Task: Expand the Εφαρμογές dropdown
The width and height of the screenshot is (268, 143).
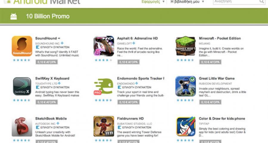Action: 153,2
